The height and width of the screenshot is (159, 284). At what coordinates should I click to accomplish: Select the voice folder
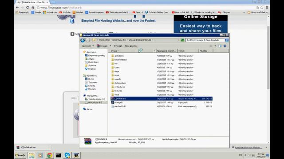(x=117, y=95)
